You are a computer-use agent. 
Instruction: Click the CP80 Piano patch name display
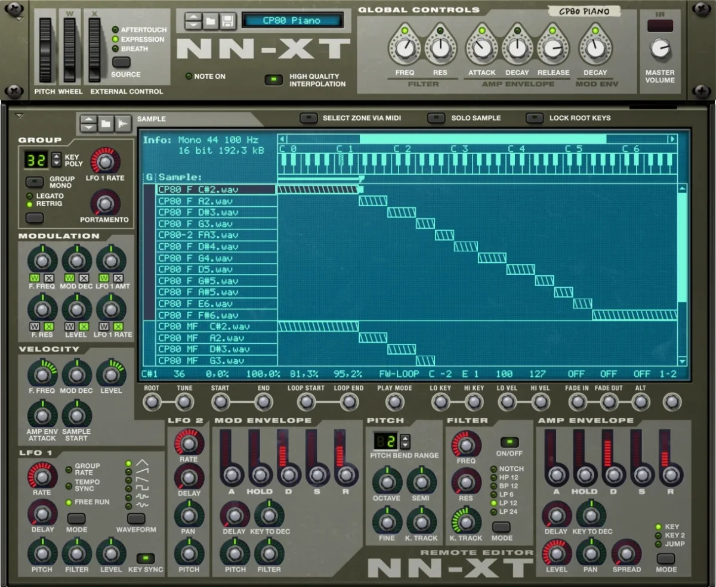(x=292, y=20)
